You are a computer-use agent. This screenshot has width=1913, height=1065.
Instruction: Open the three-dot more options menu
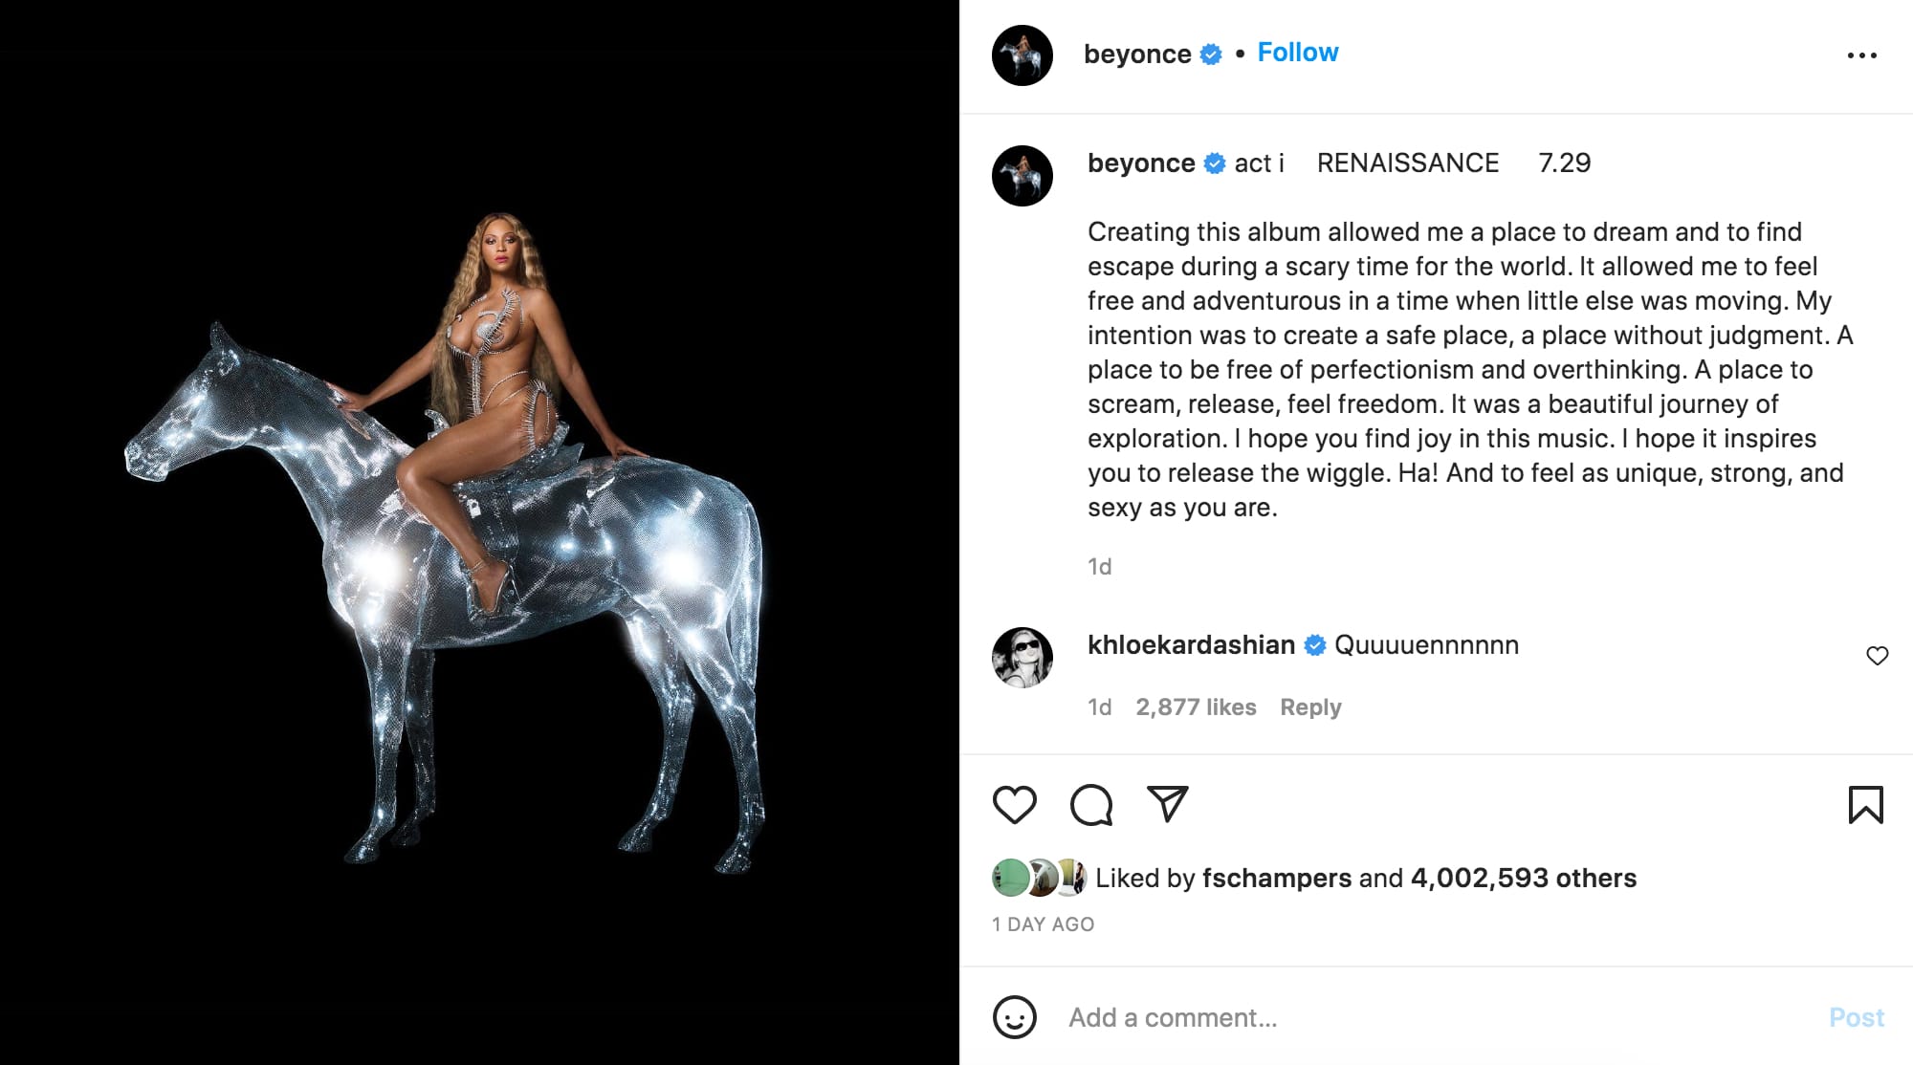pos(1861,55)
